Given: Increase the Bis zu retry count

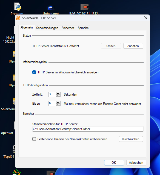Looking at the screenshot, I should pyautogui.click(x=58, y=102).
